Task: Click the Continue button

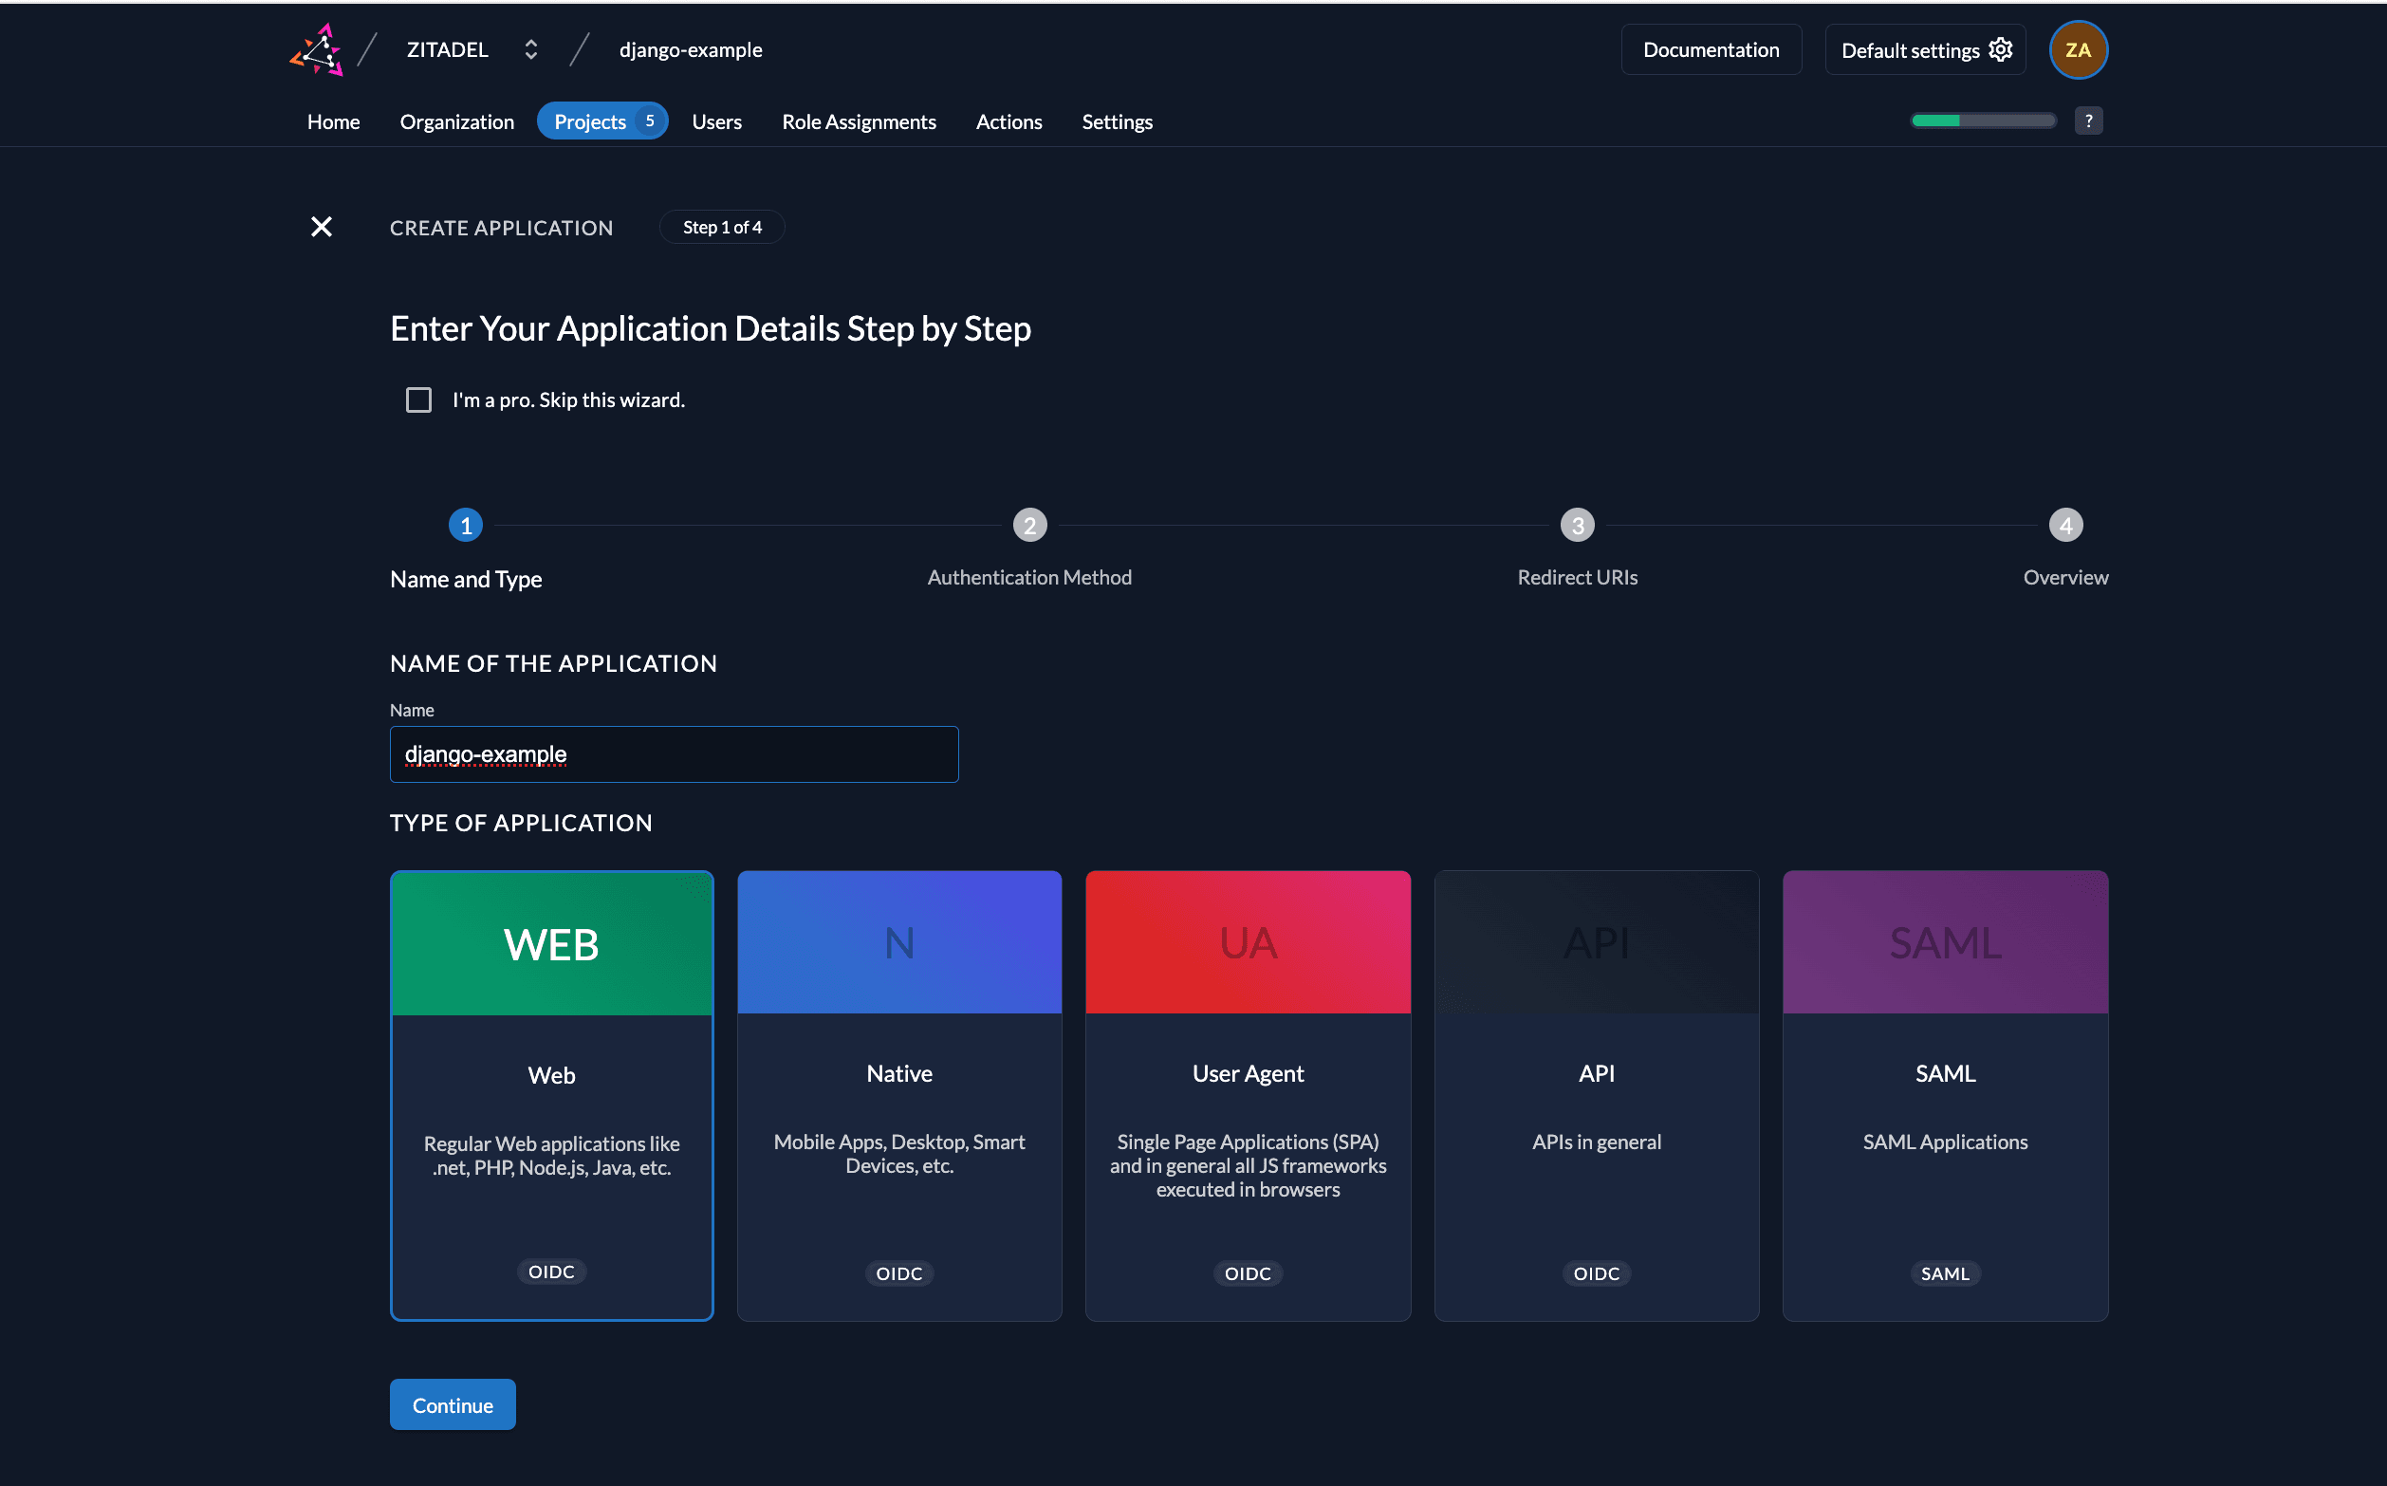Action: [452, 1404]
